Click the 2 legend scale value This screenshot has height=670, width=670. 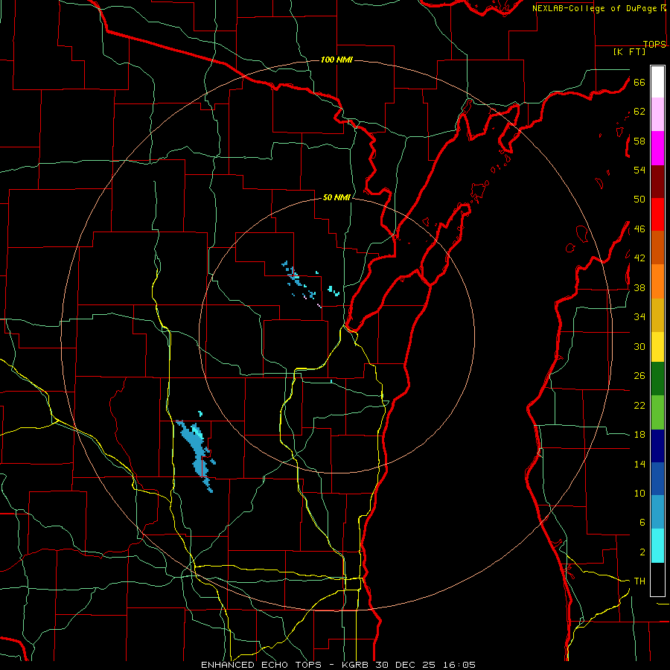[x=642, y=552]
